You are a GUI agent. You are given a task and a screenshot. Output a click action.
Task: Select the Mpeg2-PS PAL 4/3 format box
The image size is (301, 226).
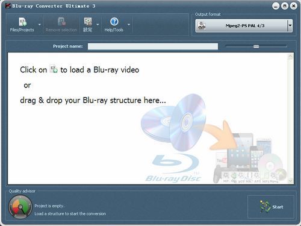(244, 26)
